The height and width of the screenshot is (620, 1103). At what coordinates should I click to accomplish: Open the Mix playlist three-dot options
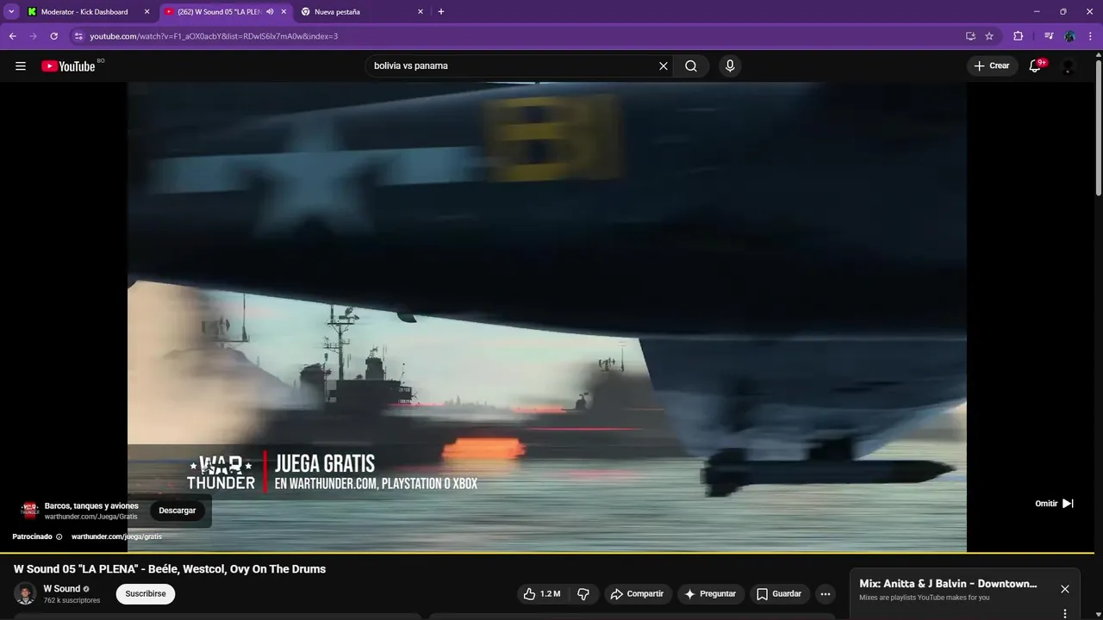tap(1065, 614)
